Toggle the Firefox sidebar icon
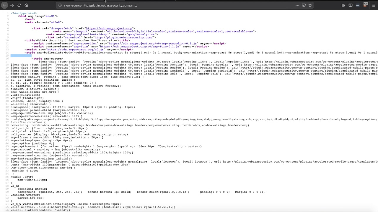Screen dimensions: 378x212 pos(351,5)
